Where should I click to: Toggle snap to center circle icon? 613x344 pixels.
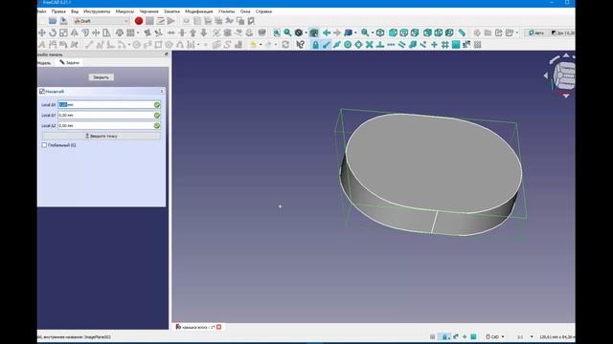click(348, 45)
